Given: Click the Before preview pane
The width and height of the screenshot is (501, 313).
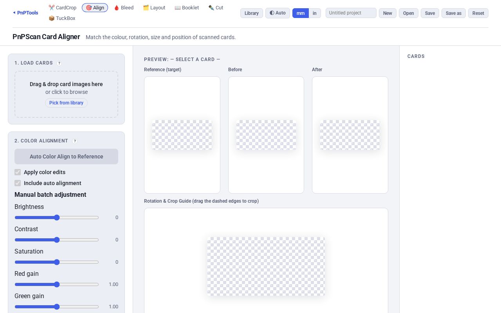Looking at the screenshot, I should 266,135.
